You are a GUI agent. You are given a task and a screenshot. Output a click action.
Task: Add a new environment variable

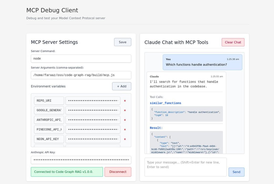[x=121, y=86]
